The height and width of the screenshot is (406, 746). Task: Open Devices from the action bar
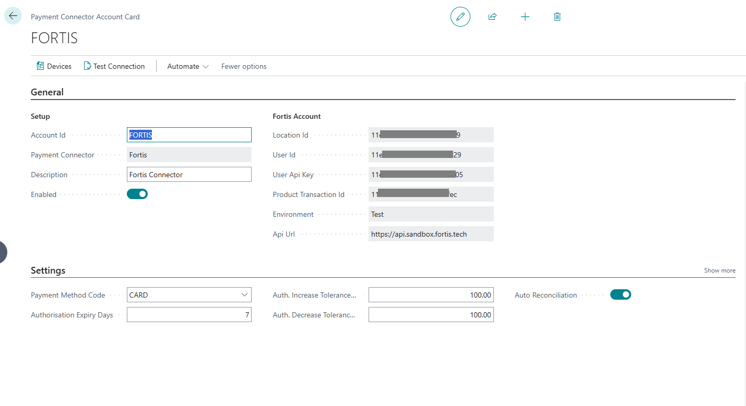(54, 66)
